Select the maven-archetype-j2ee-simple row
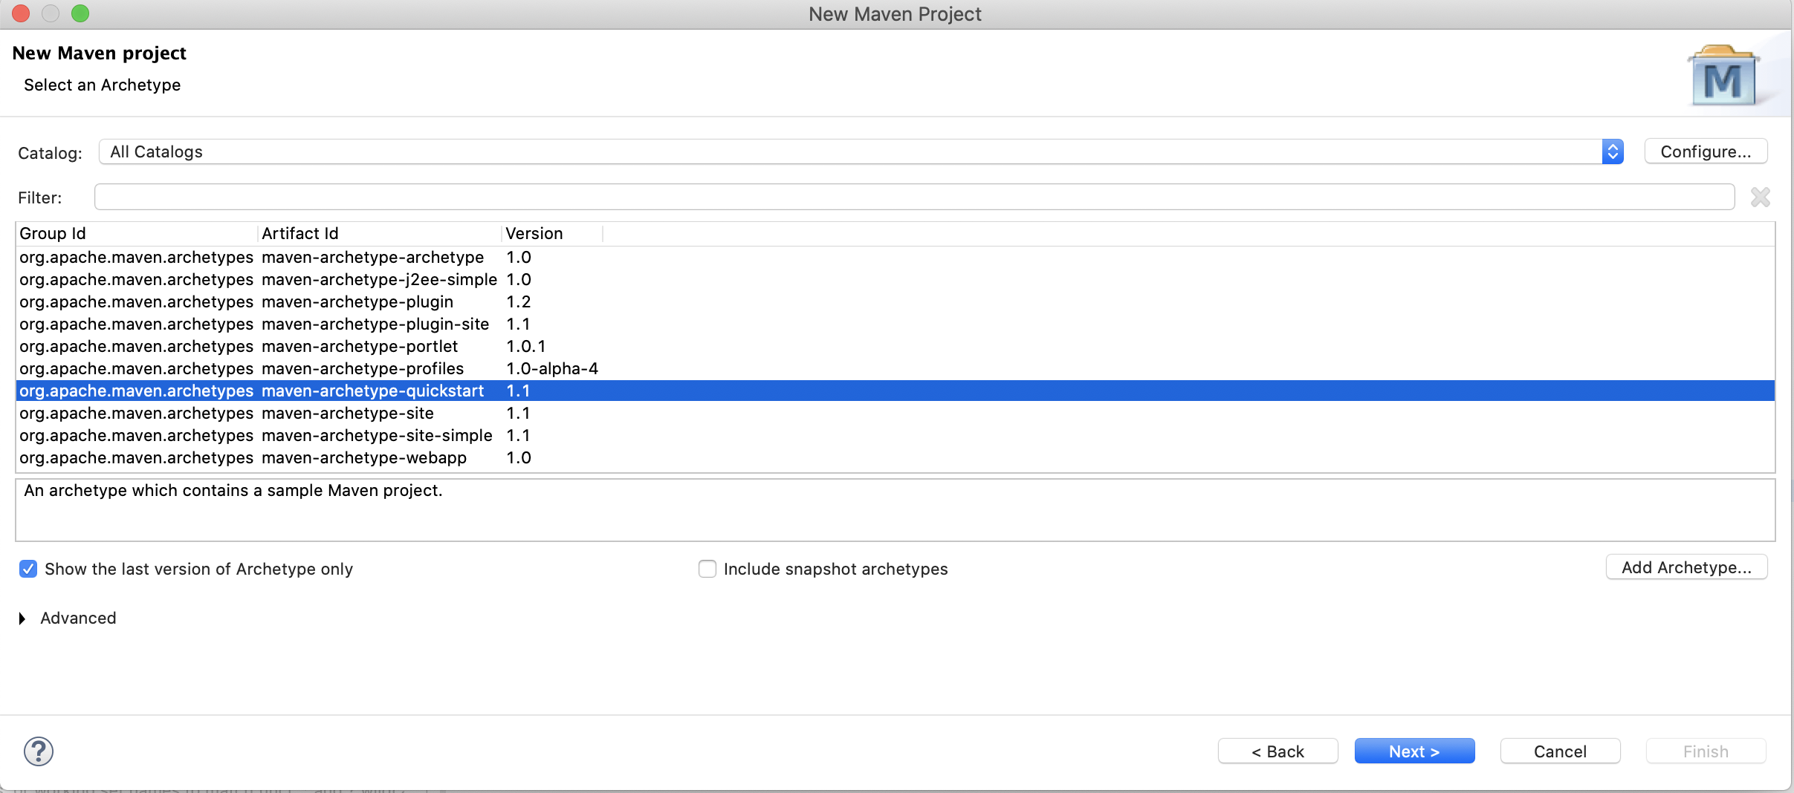 pyautogui.click(x=895, y=280)
